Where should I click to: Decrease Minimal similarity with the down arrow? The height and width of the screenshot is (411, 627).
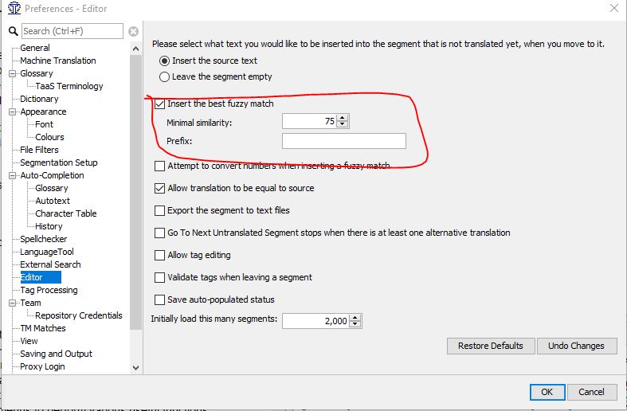343,124
